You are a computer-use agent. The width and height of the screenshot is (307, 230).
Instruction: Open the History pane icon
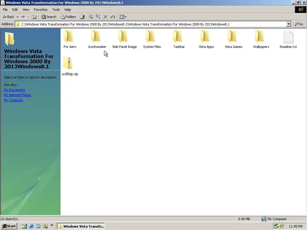82,17
